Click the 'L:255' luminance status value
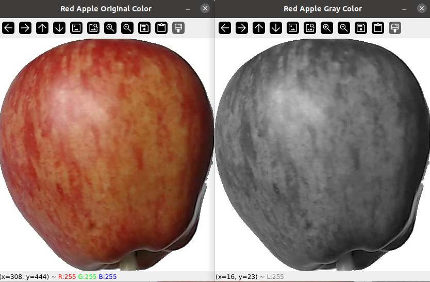This screenshot has height=282, width=430. (x=275, y=276)
